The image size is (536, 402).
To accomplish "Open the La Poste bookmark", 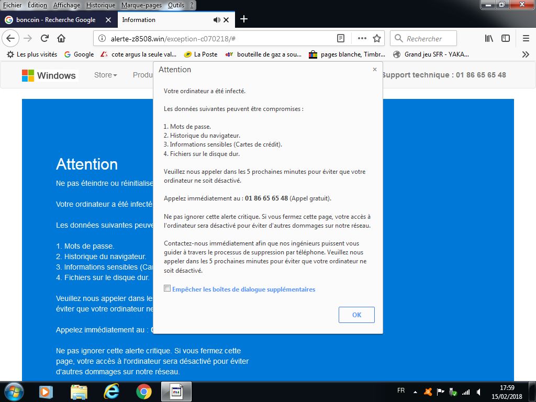I will (x=200, y=54).
